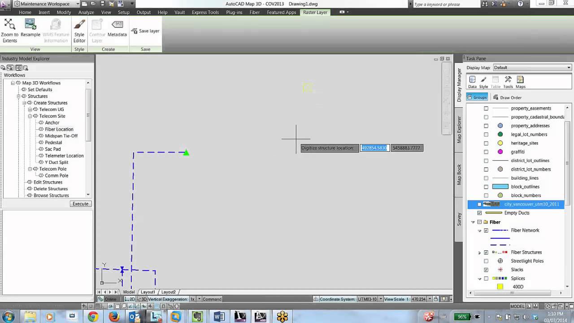The width and height of the screenshot is (574, 323).
Task: Open Outlook from the taskbar
Action: point(135,317)
